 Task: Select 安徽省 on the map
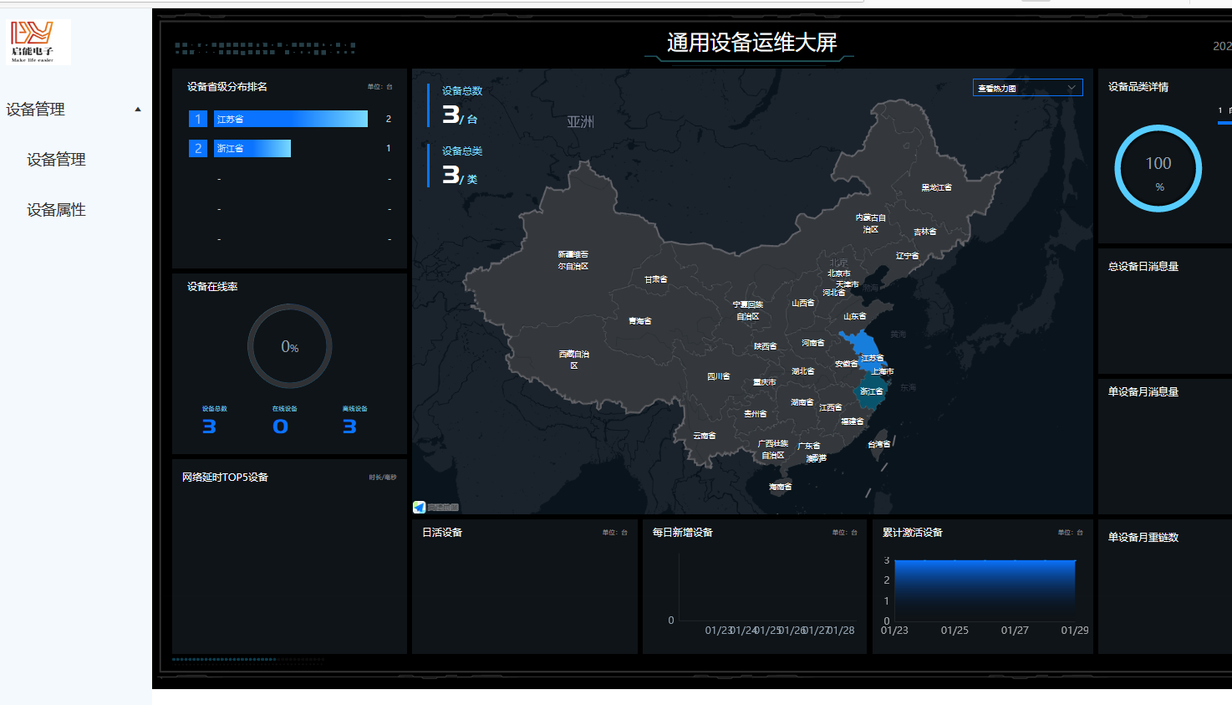pyautogui.click(x=846, y=364)
